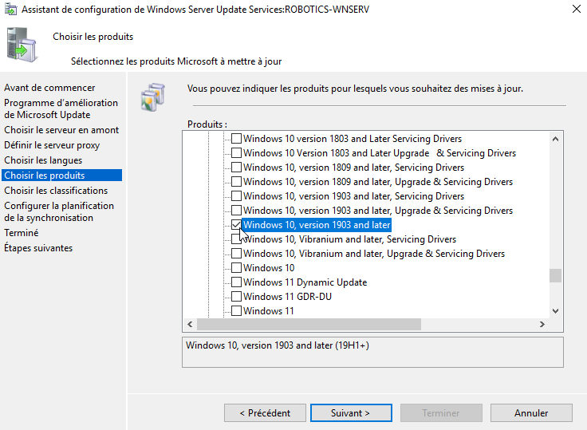Click the vertical scrollbar thumb in product list
This screenshot has width=587, height=430.
coord(556,276)
